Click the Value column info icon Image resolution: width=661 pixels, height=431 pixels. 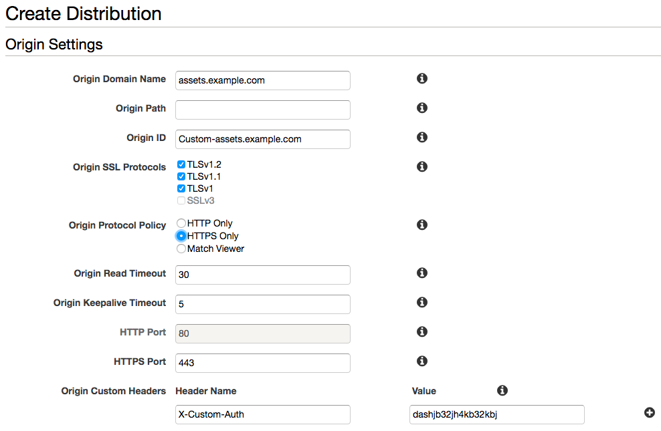[502, 390]
